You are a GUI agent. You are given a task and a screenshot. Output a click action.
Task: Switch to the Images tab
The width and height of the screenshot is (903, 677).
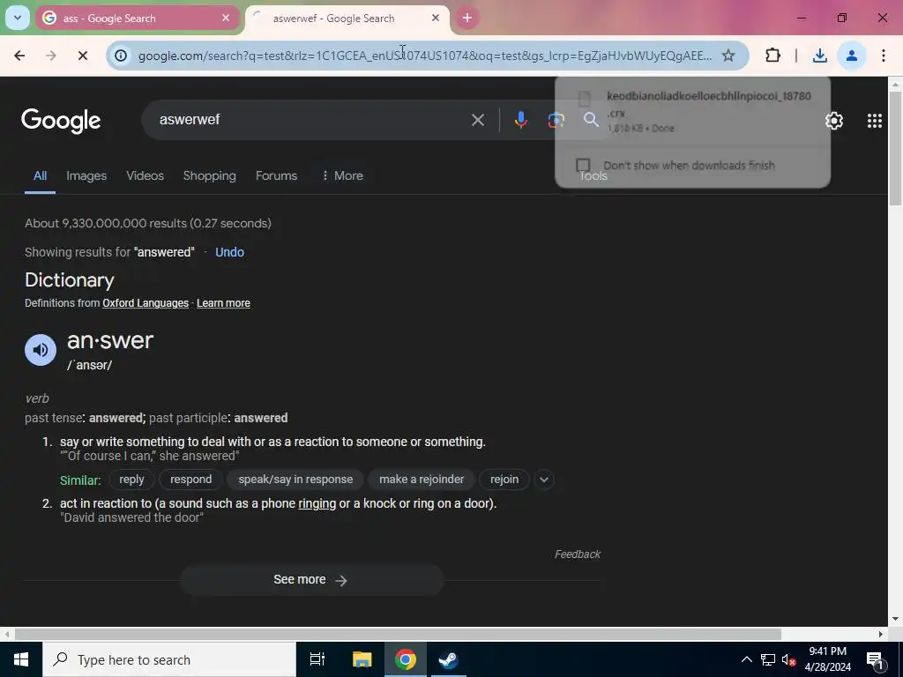[86, 176]
